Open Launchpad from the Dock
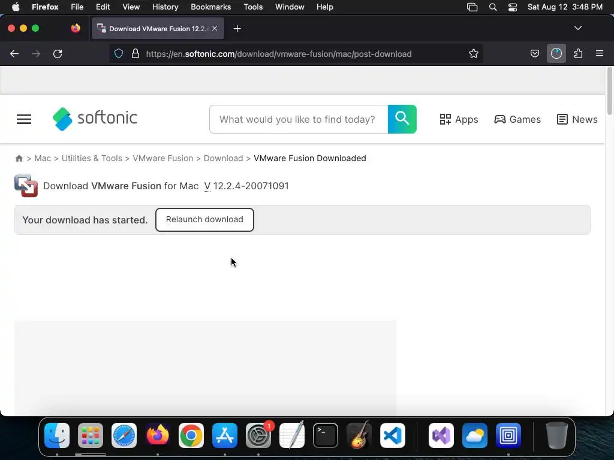 91,435
